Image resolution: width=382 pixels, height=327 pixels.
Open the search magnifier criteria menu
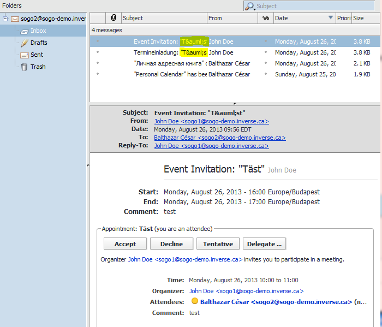tap(250, 7)
